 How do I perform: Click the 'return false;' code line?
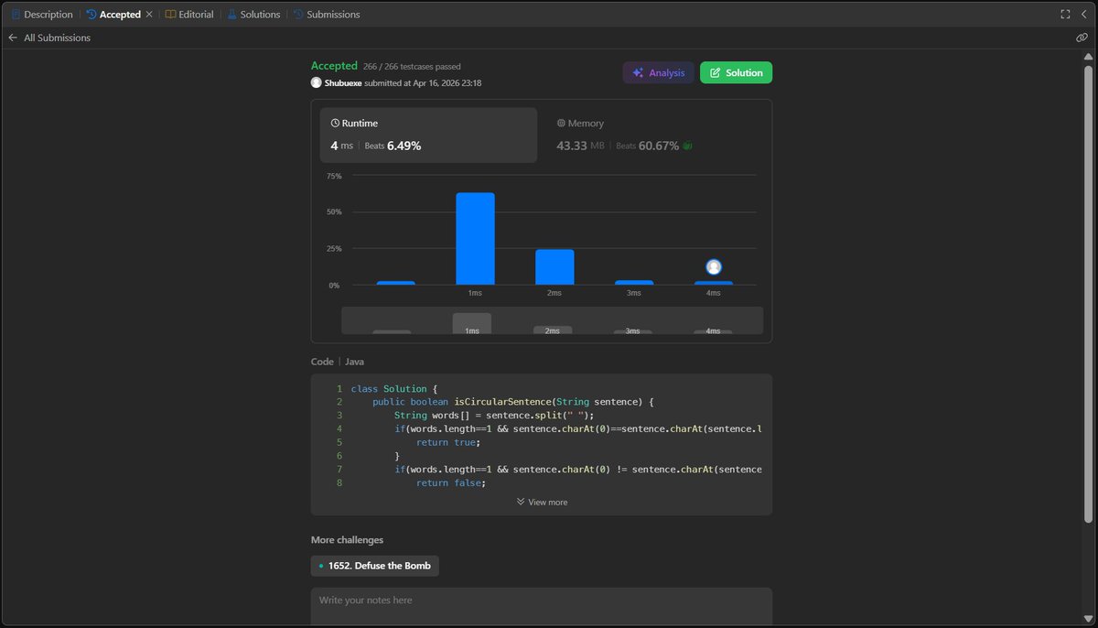click(x=451, y=482)
